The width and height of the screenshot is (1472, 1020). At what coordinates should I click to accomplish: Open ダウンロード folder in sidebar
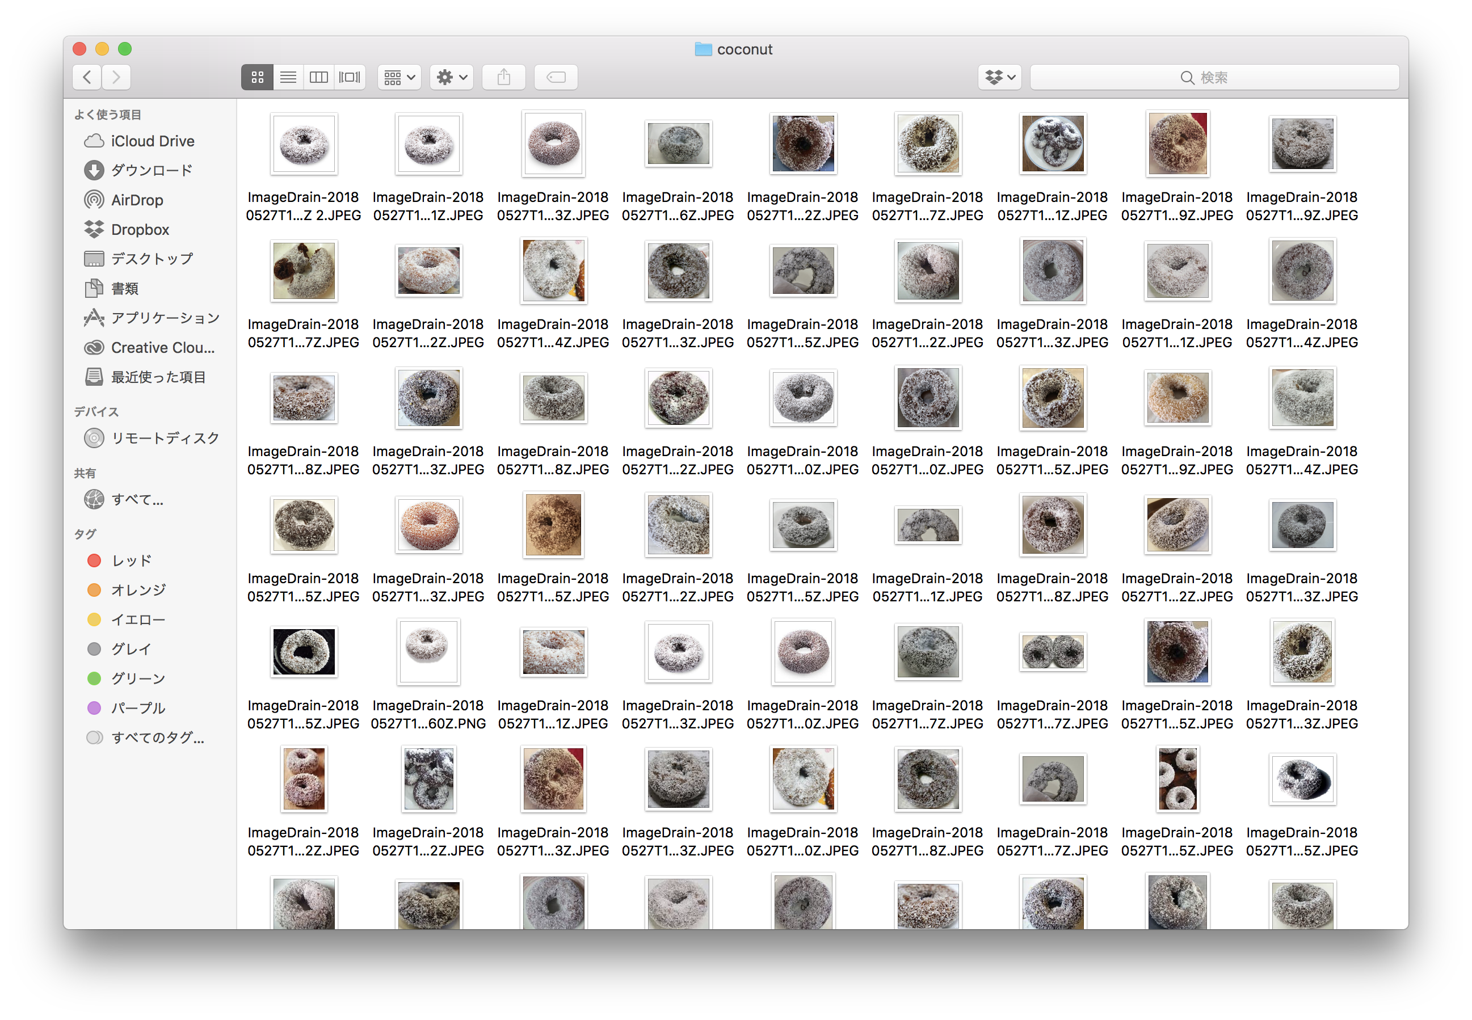(x=152, y=171)
